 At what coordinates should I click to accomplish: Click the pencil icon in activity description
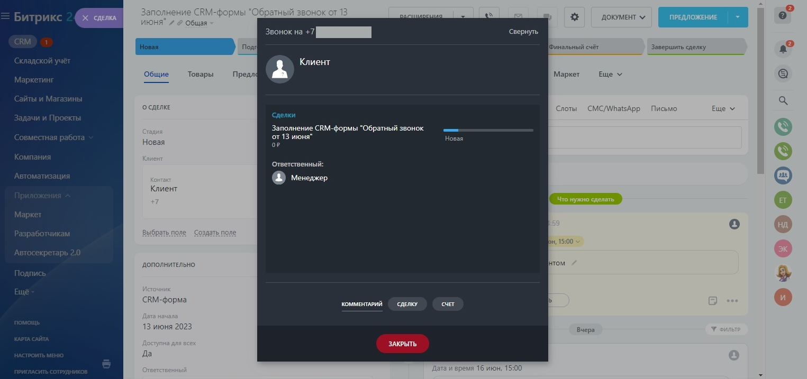click(575, 263)
